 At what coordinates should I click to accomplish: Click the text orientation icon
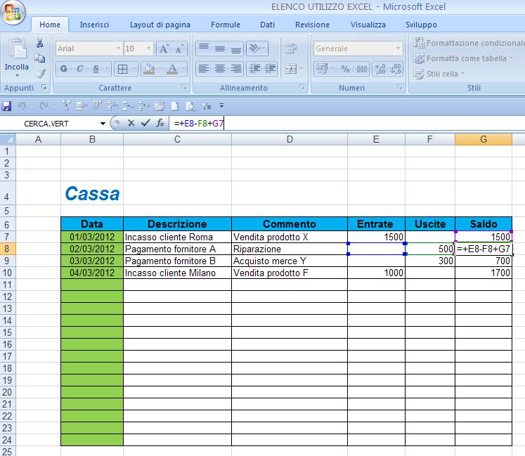tap(257, 49)
